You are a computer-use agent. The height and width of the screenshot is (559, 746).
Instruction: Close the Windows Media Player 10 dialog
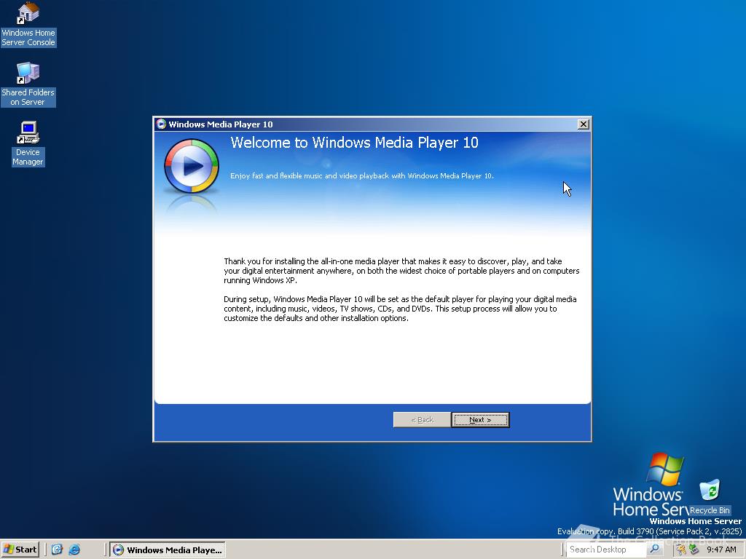click(584, 124)
